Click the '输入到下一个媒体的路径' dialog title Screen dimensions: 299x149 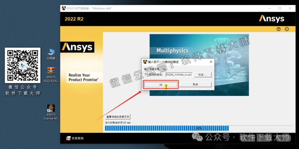coord(163,62)
